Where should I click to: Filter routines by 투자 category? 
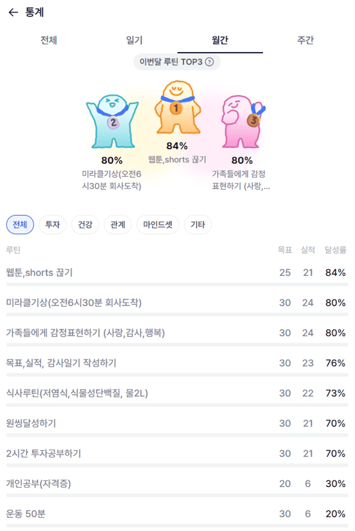(x=52, y=225)
